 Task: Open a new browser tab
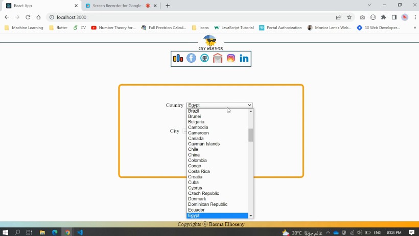click(x=168, y=6)
